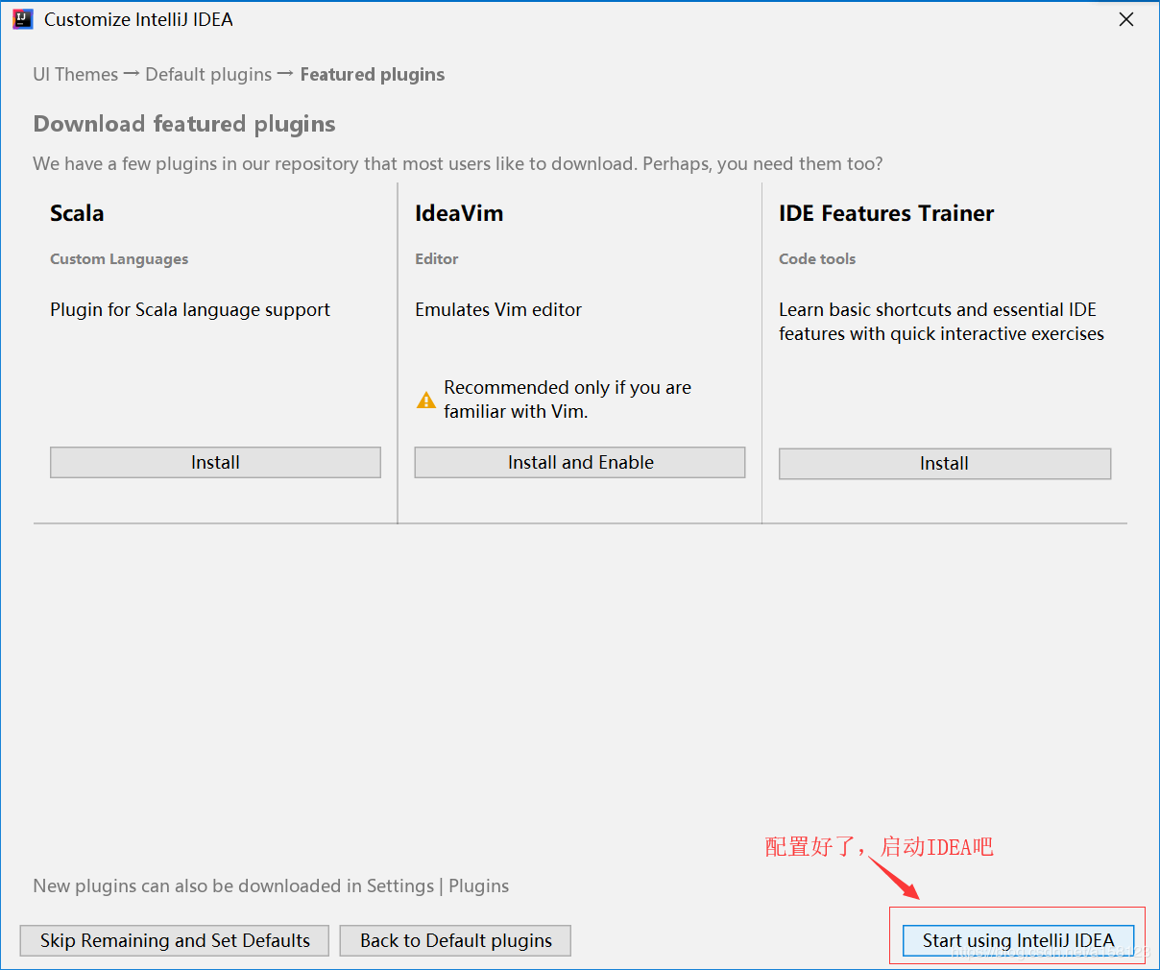Click the 'New plugins can also be downloaded' note
Image resolution: width=1160 pixels, height=970 pixels.
coord(271,885)
